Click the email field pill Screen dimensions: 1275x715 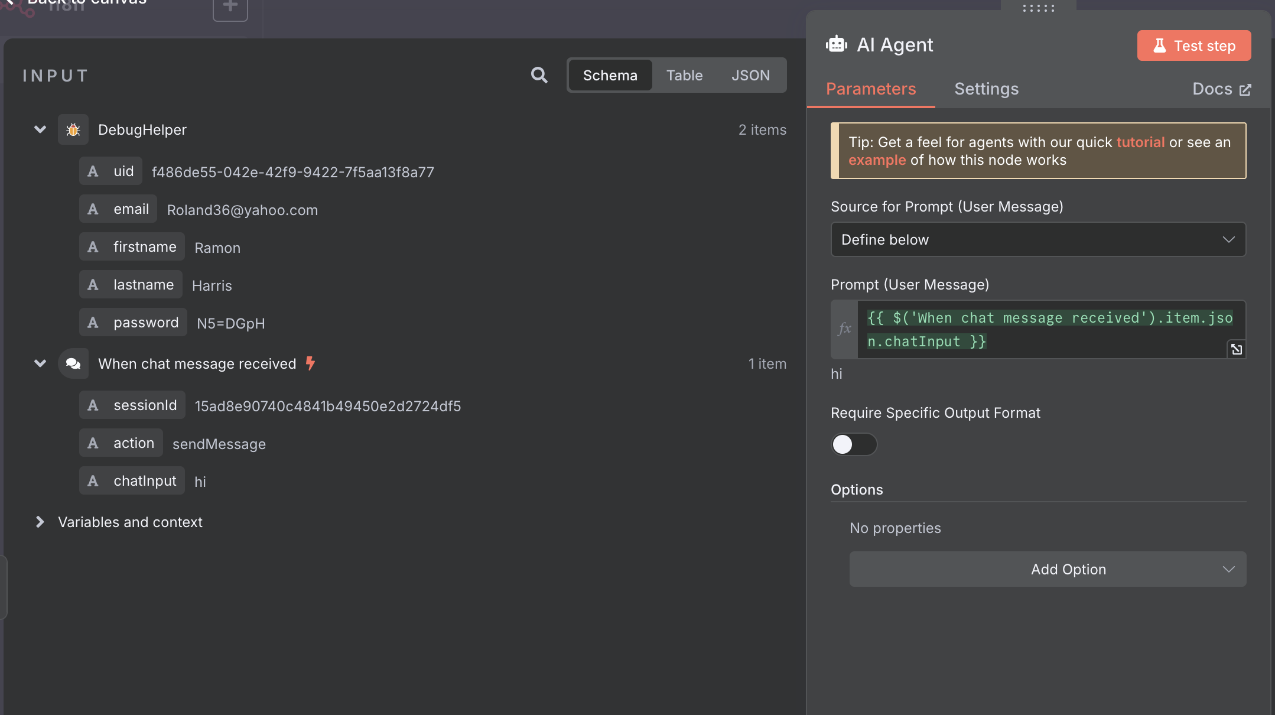point(118,209)
